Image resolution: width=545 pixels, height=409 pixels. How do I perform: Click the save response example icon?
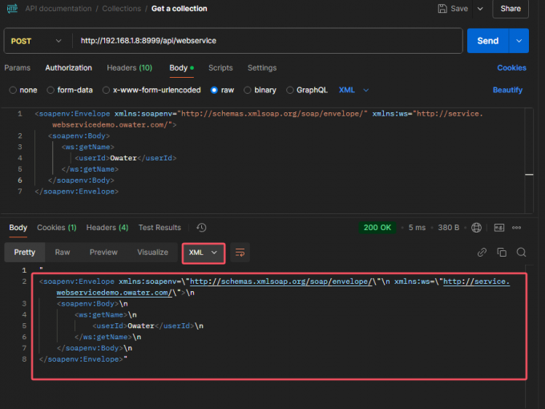pos(499,228)
